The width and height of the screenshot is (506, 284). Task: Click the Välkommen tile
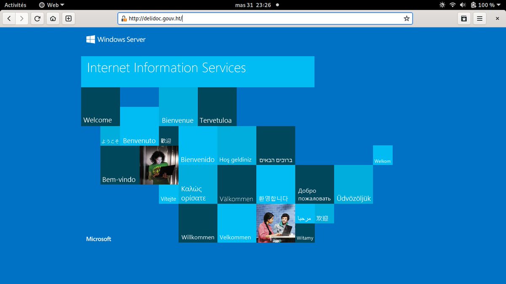tap(237, 184)
